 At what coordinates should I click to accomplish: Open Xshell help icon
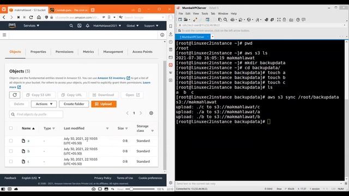tap(298, 20)
